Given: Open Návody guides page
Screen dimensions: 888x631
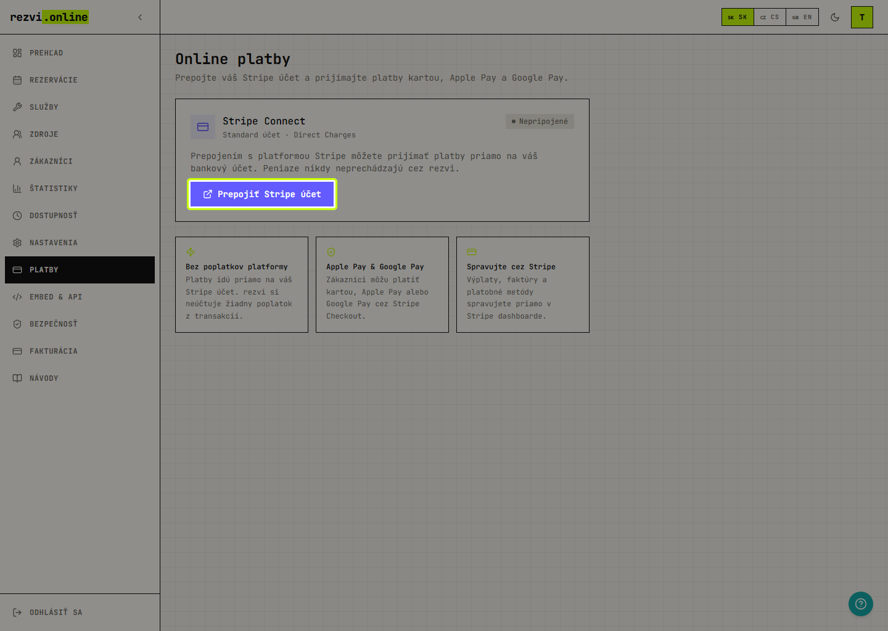Looking at the screenshot, I should click(80, 378).
